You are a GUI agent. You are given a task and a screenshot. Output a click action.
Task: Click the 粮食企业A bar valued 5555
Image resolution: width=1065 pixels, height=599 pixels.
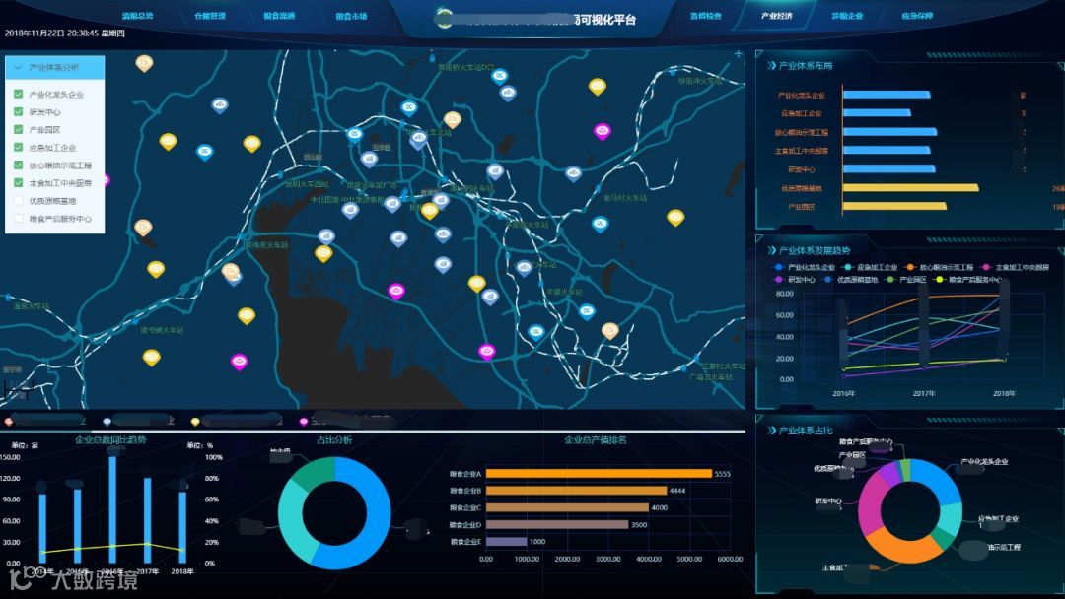(600, 474)
